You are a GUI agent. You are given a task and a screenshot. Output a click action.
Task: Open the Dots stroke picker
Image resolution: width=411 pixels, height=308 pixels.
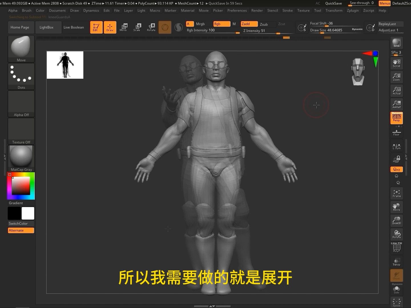21,76
